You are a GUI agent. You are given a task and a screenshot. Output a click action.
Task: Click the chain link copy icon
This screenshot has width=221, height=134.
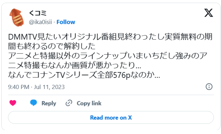pos(69,103)
